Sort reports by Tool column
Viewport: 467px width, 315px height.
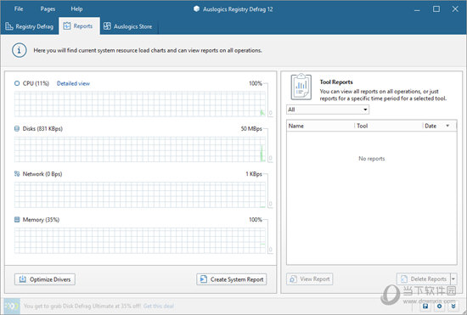[388, 126]
